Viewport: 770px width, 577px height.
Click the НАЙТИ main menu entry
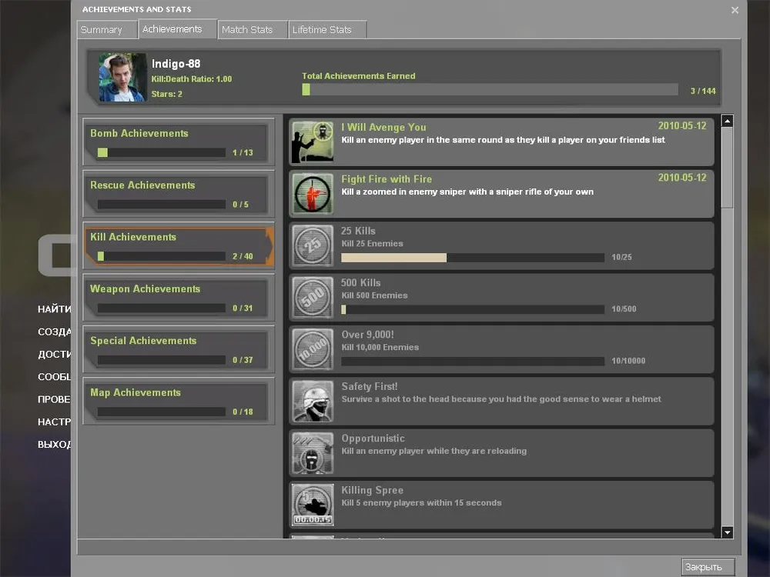(x=55, y=309)
